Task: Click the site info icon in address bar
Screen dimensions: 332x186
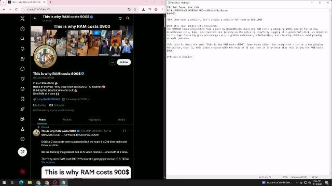Action: (x=24, y=9)
